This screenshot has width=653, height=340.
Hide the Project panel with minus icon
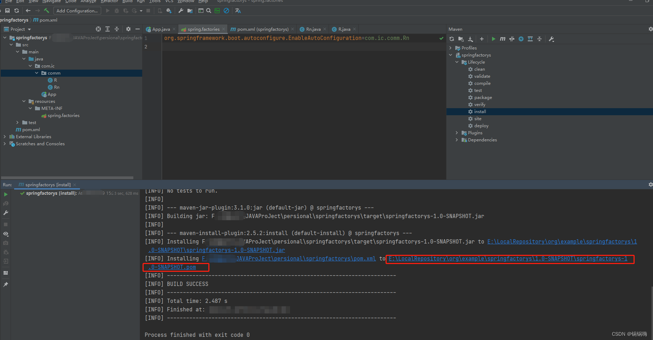tap(138, 29)
